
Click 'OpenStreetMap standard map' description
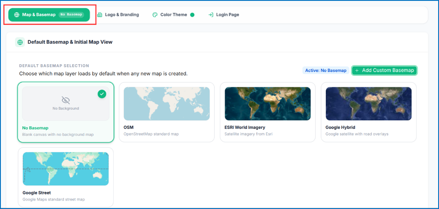point(151,134)
